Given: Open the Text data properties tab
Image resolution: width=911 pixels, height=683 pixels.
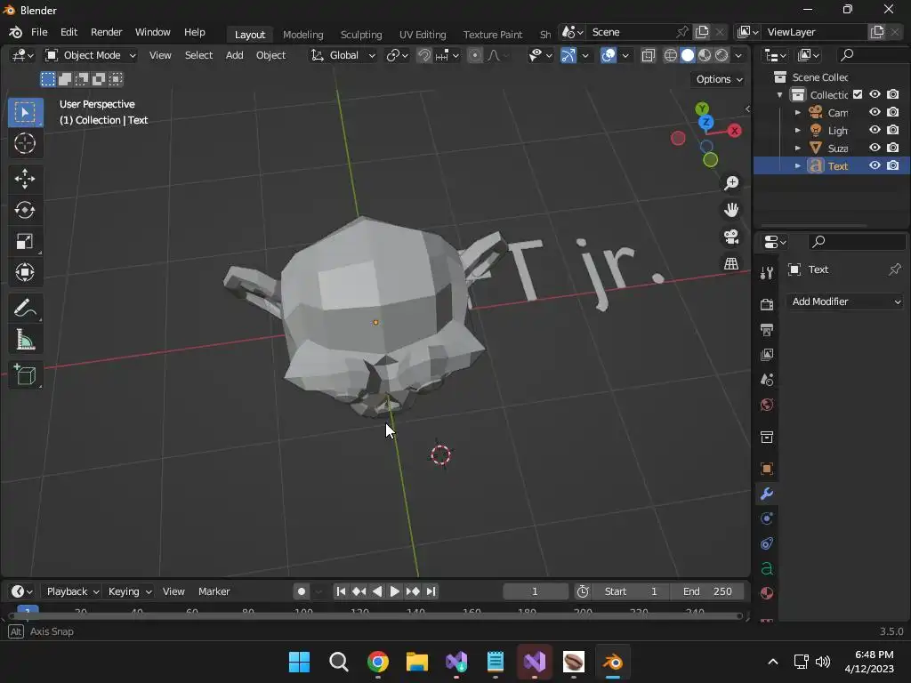Looking at the screenshot, I should [766, 568].
